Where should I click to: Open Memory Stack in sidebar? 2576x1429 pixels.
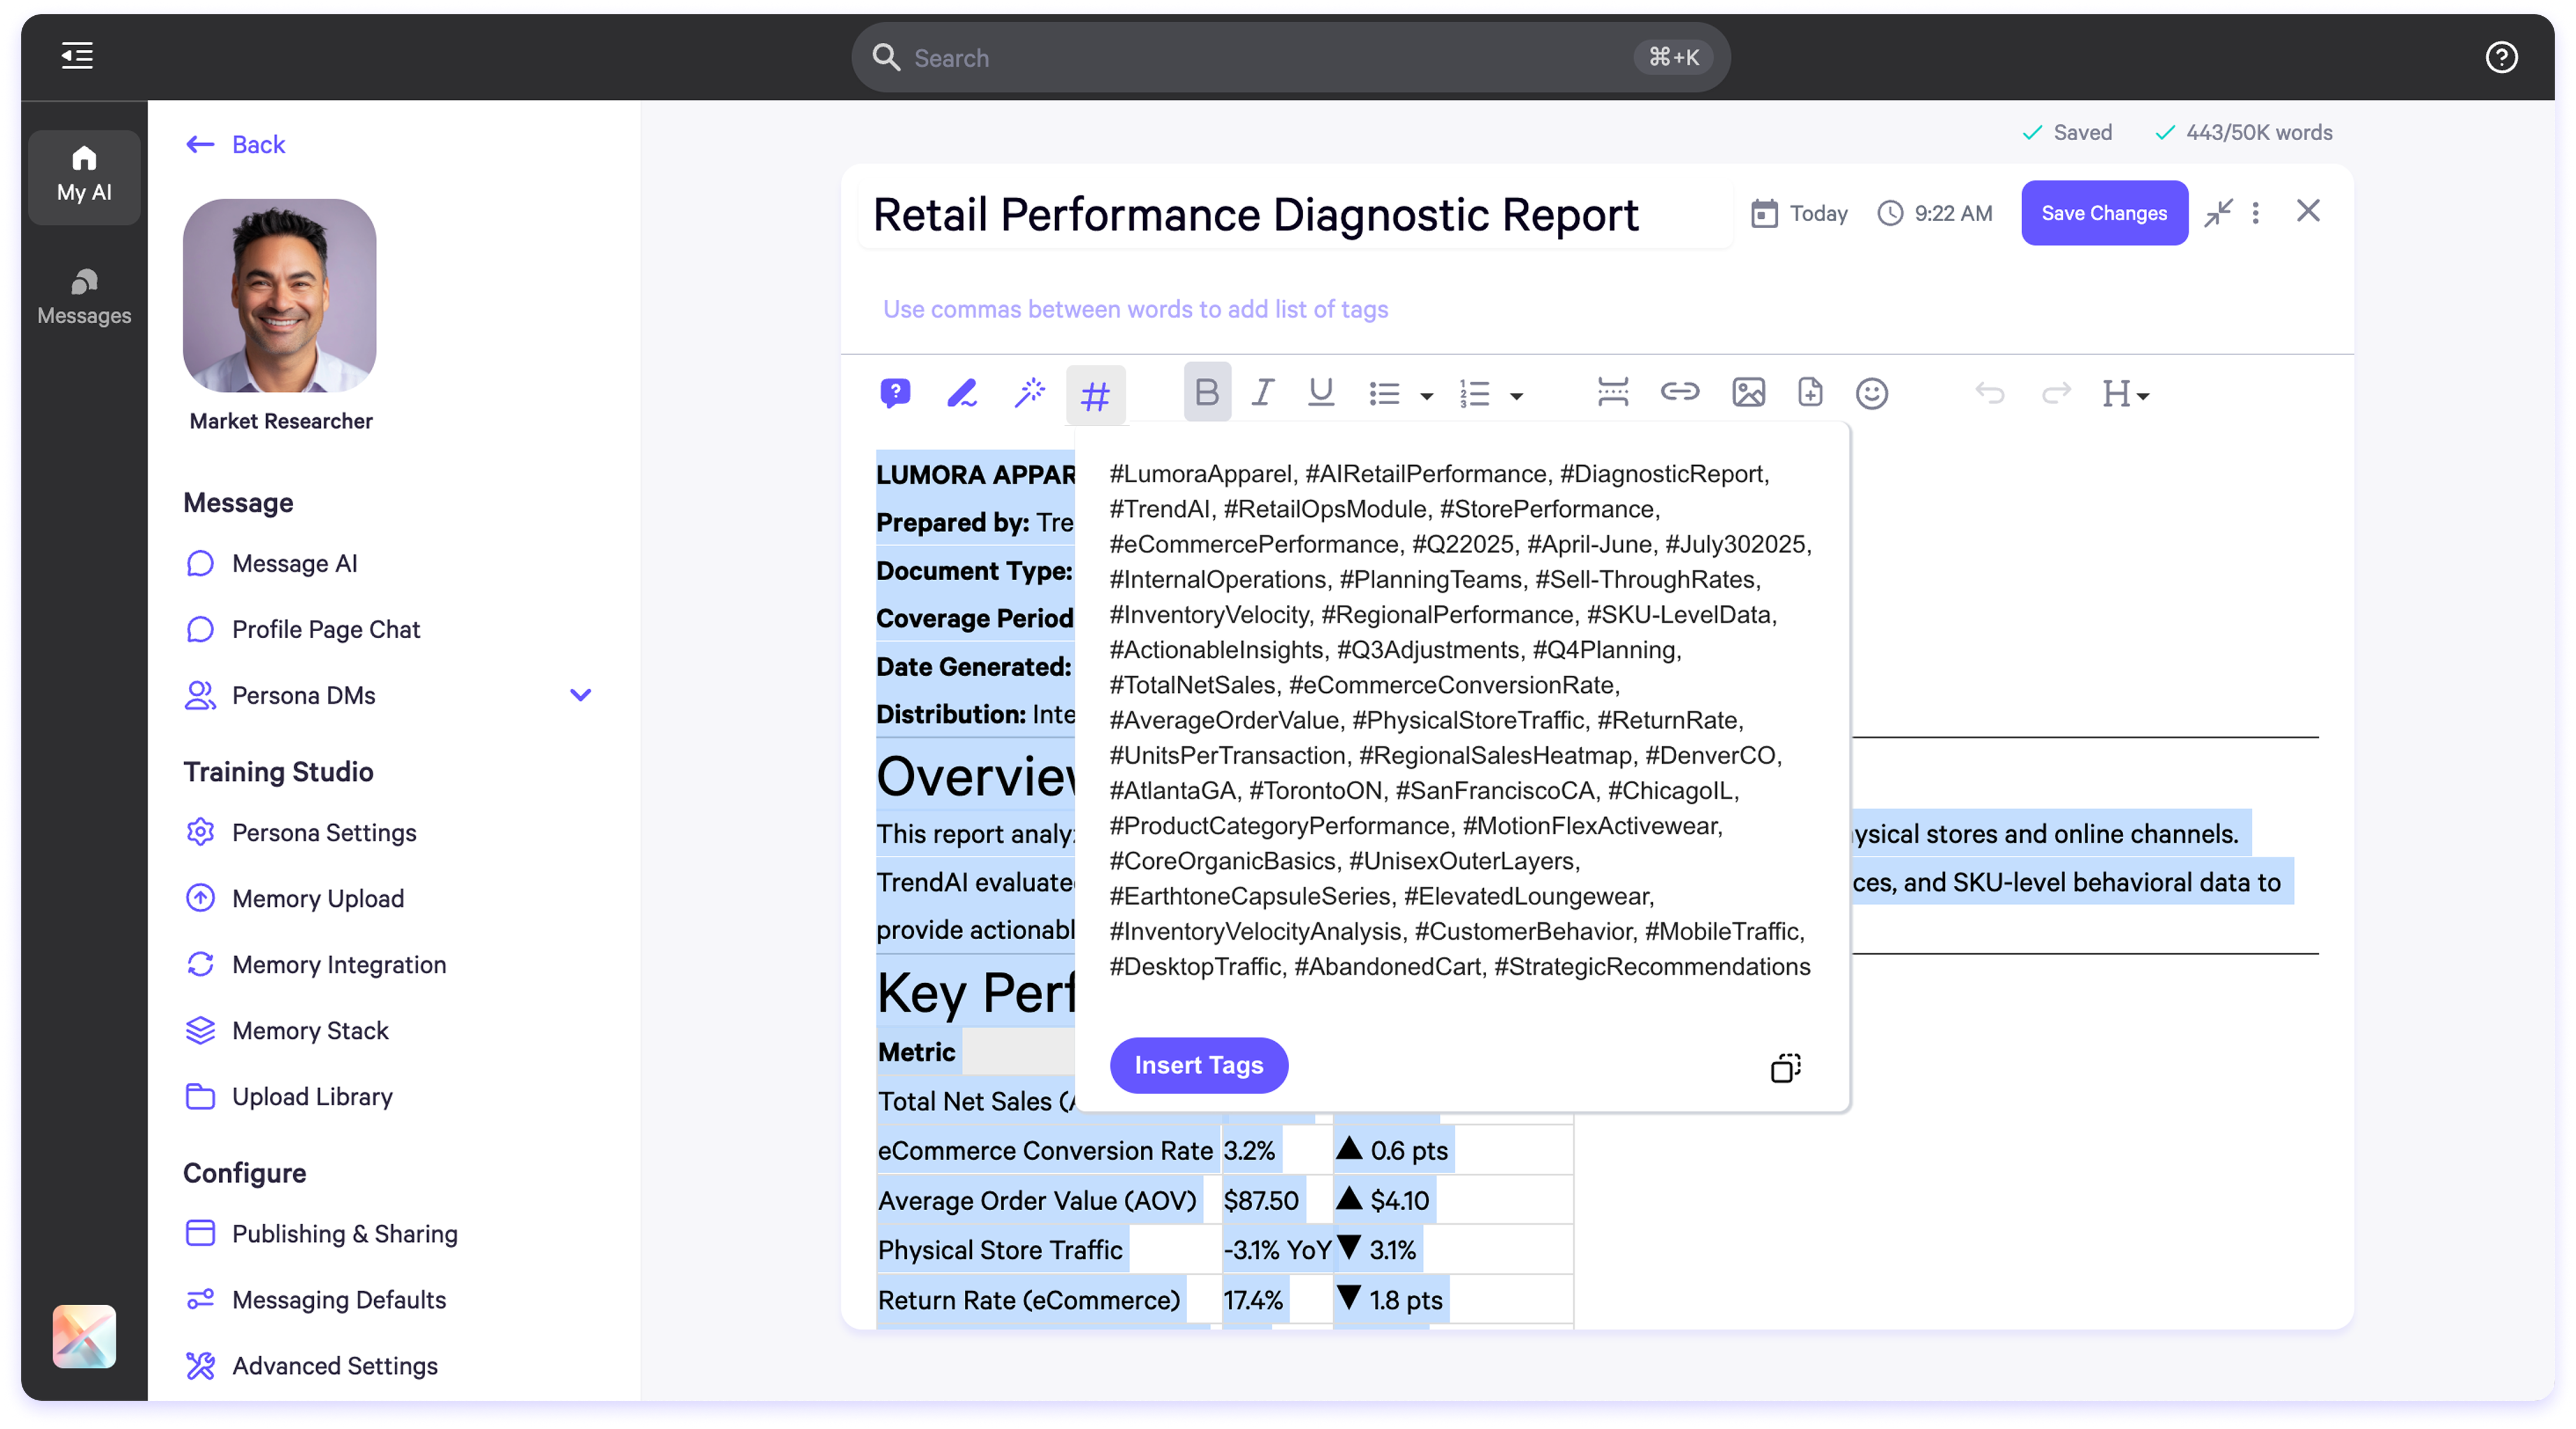(x=310, y=1030)
